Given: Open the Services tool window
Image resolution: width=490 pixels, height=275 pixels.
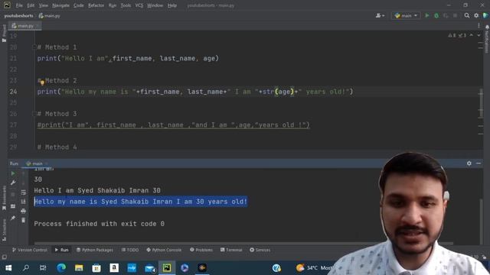Looking at the screenshot, I should pos(260,250).
